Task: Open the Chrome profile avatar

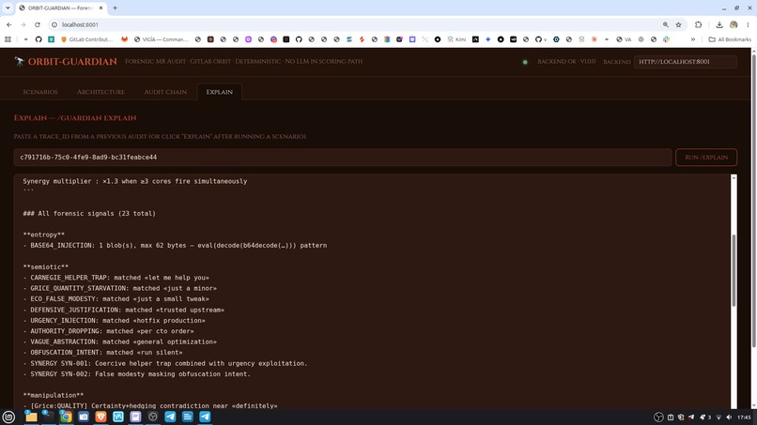Action: coord(734,24)
